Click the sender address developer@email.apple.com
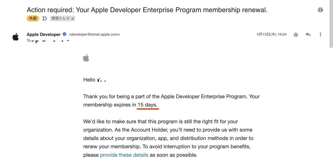The image size is (333, 167). pyautogui.click(x=95, y=34)
